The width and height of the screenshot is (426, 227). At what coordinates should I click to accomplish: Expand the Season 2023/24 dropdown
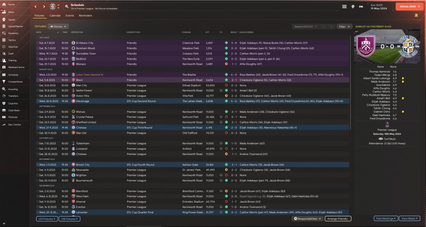(x=305, y=26)
